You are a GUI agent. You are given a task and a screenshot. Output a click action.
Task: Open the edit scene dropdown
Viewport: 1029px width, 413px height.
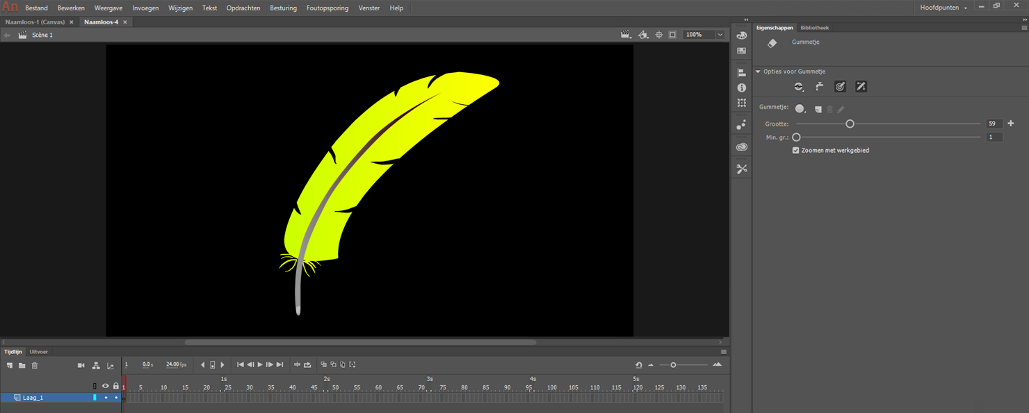tap(626, 35)
